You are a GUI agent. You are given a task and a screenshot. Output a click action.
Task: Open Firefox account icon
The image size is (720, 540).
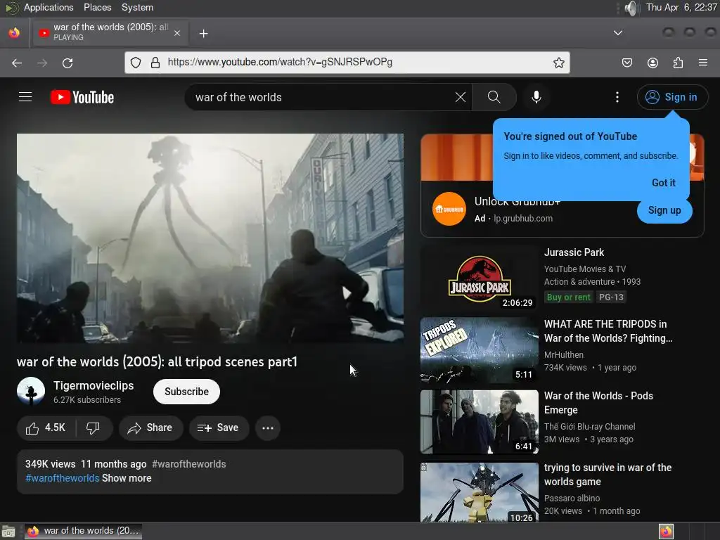click(x=652, y=63)
